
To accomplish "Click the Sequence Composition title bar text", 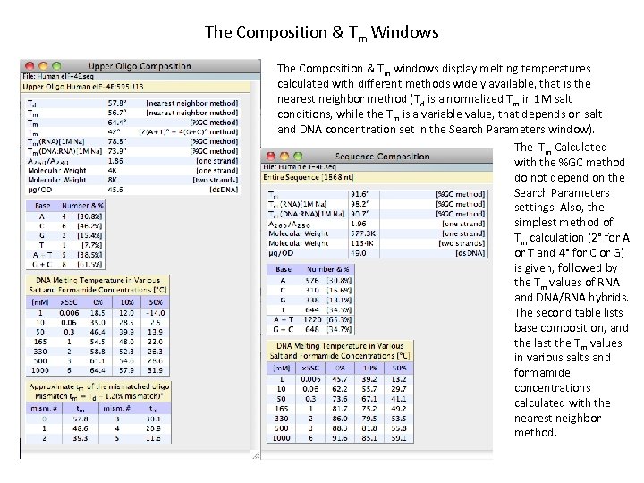I will coord(383,157).
